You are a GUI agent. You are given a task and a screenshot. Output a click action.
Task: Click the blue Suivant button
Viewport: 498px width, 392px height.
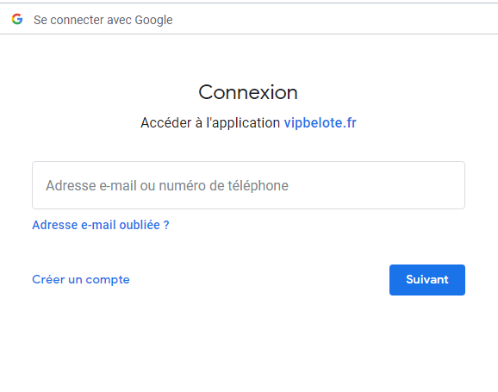click(x=427, y=280)
